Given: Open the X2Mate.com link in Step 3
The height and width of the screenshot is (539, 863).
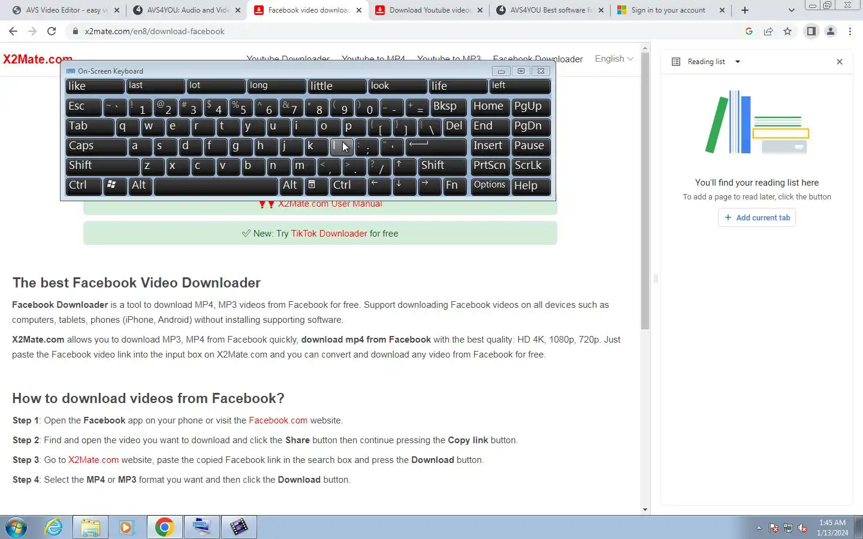Looking at the screenshot, I should (93, 460).
